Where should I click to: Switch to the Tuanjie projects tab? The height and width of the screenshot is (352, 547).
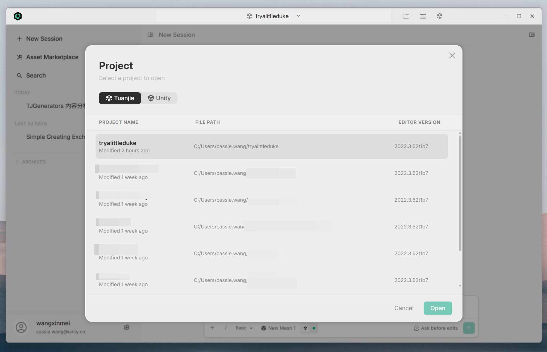(120, 98)
